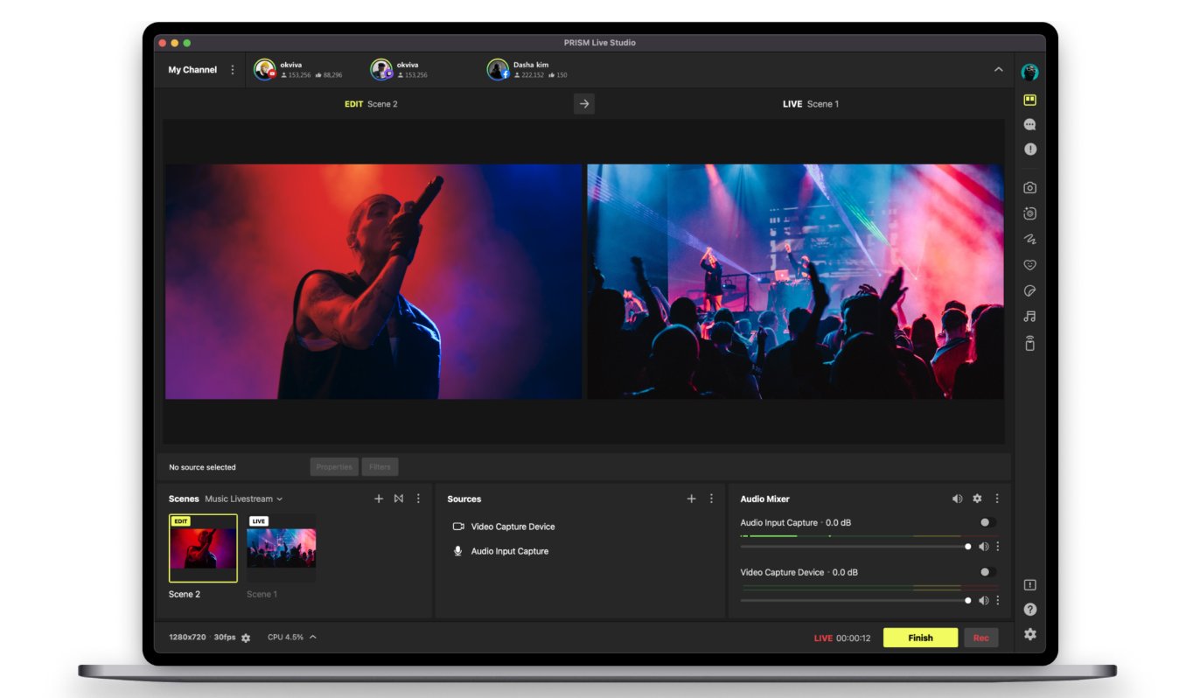This screenshot has width=1200, height=698.
Task: Toggle the Audio Input Capture switch
Action: 988,521
